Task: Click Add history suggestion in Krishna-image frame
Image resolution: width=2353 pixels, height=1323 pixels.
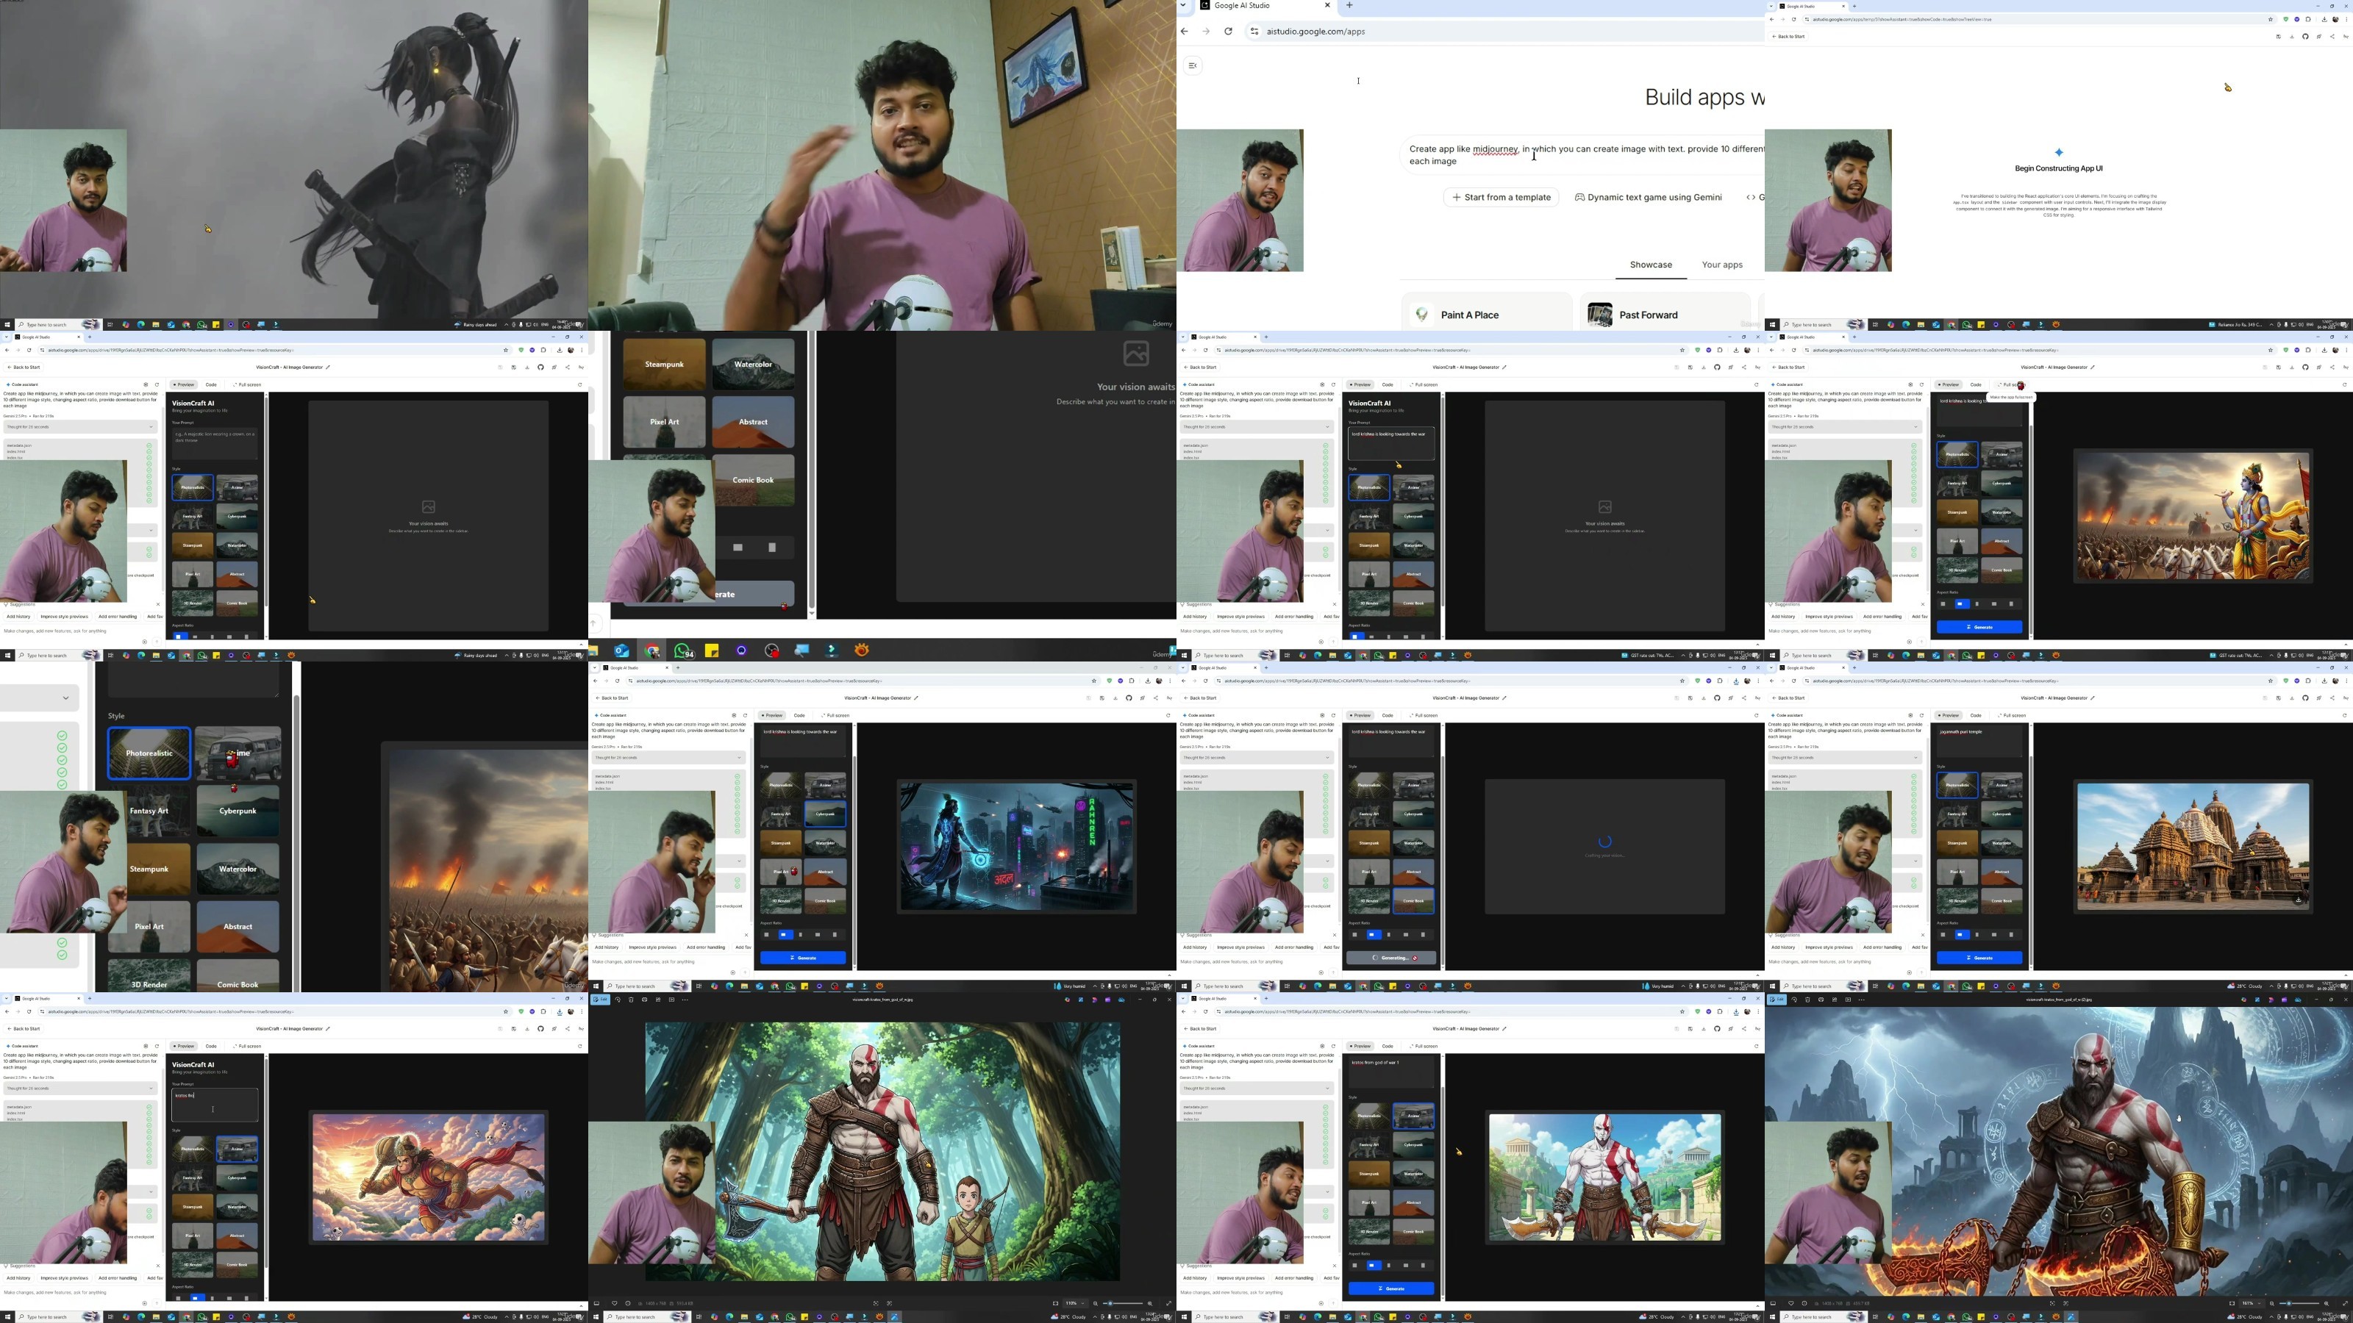Action: click(x=1783, y=617)
